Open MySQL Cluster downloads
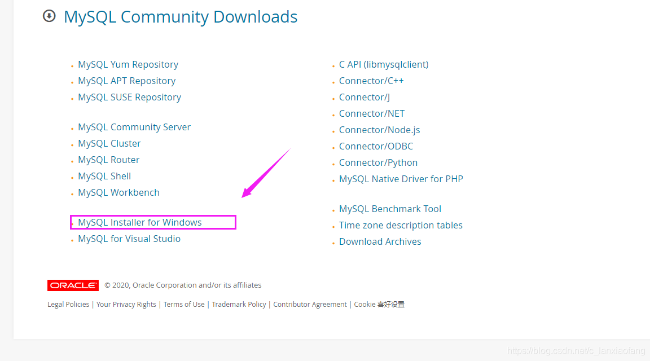Image resolution: width=650 pixels, height=361 pixels. 109,143
